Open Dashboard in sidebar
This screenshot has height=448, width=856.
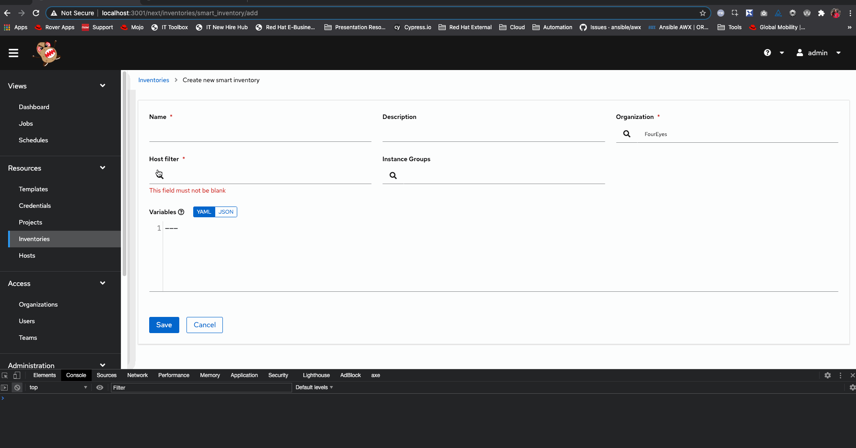(34, 107)
